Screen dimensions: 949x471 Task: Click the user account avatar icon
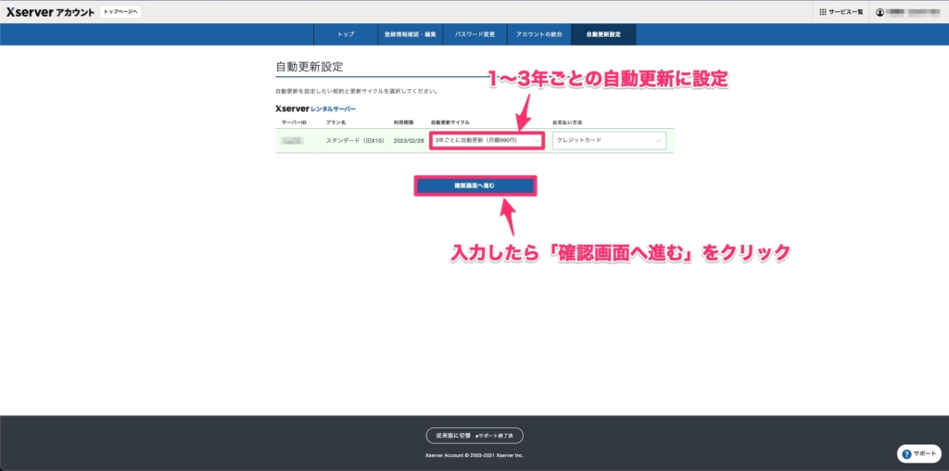pos(879,12)
